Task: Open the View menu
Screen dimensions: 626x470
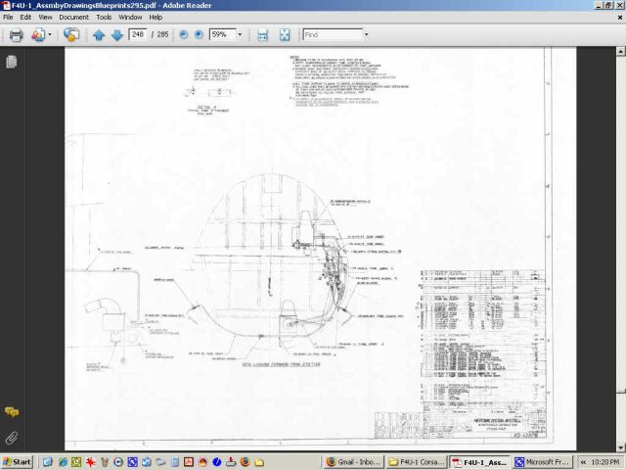Action: (45, 18)
